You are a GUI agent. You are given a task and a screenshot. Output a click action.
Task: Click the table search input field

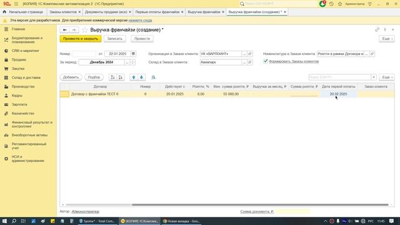340,77
